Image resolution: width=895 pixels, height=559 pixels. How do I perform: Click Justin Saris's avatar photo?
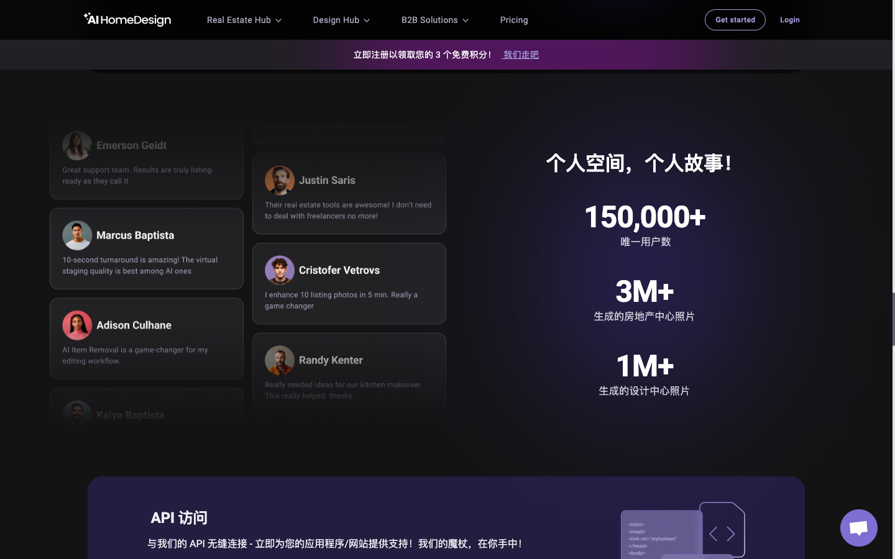[x=280, y=180]
